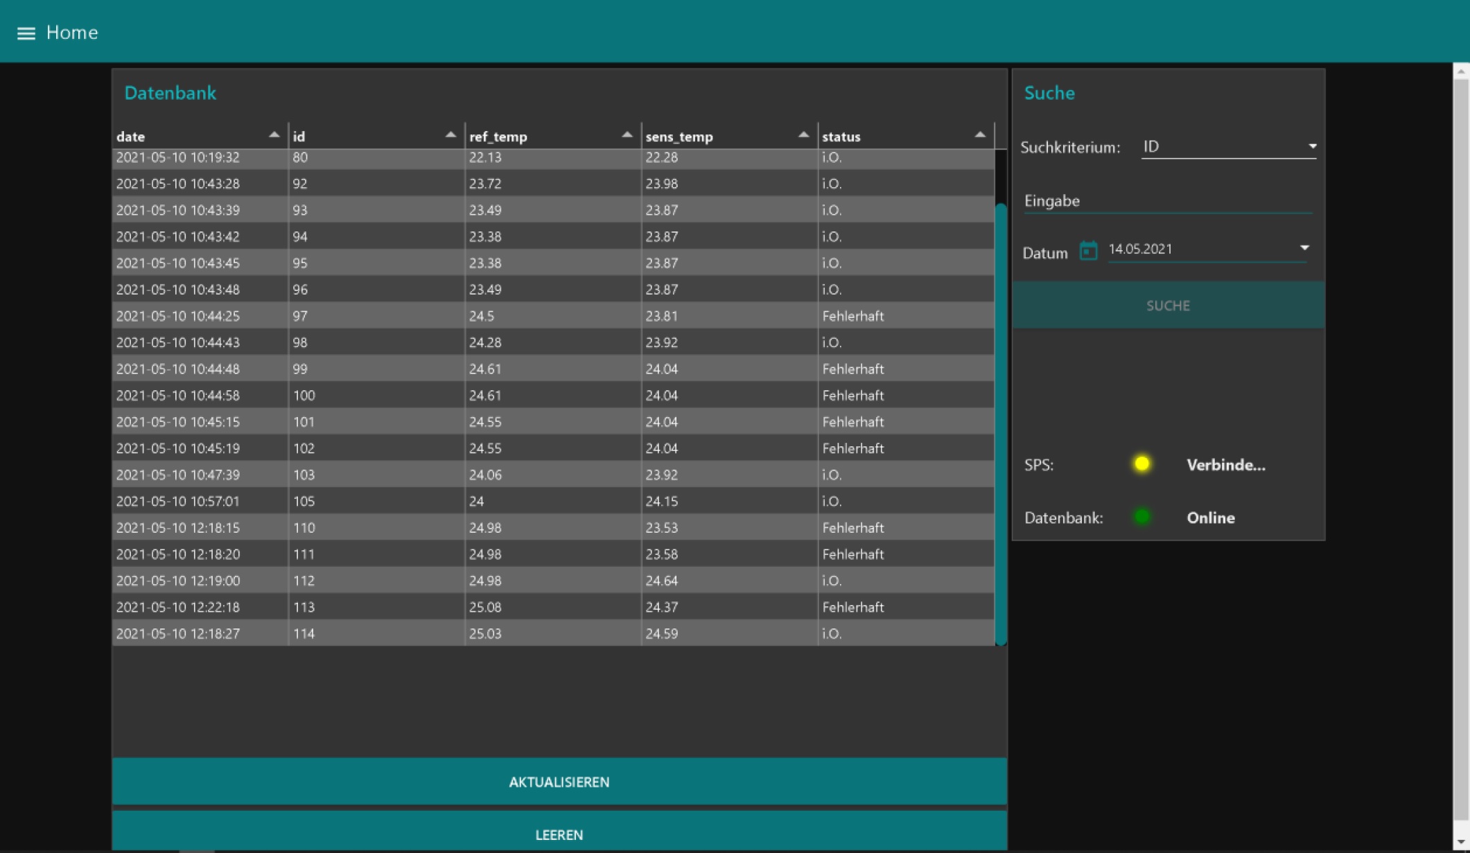Expand the Datum date picker dropdown arrow
Viewport: 1470px width, 853px height.
pyautogui.click(x=1304, y=248)
